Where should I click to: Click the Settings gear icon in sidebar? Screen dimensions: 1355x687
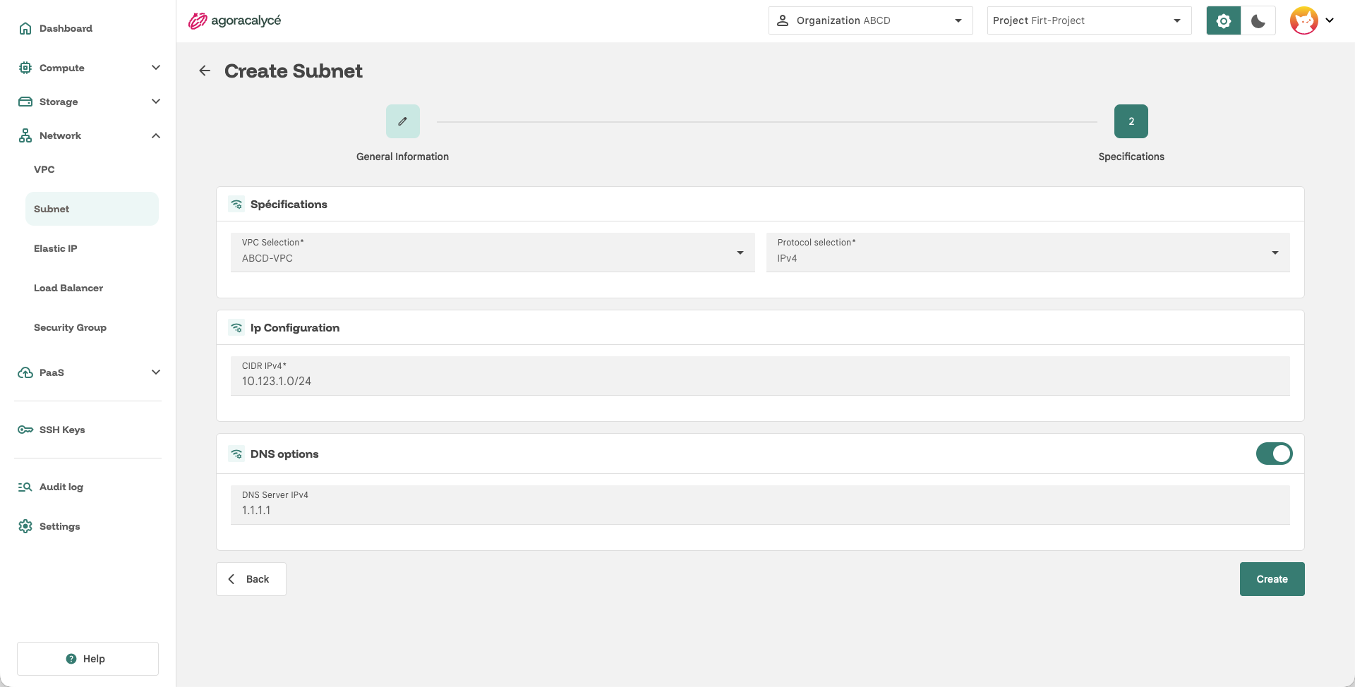[25, 526]
